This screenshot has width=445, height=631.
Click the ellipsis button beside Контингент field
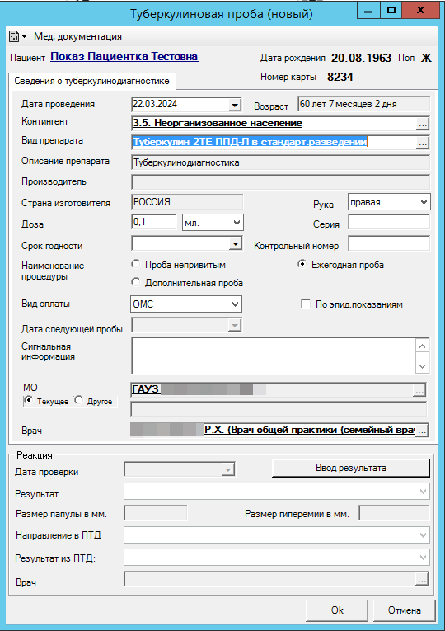(422, 124)
